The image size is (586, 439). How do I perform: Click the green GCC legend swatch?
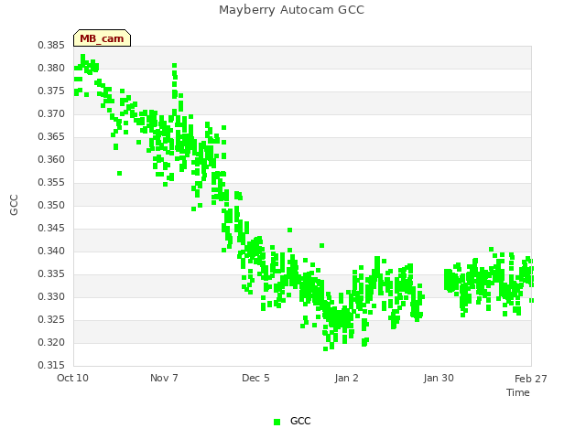(277, 422)
